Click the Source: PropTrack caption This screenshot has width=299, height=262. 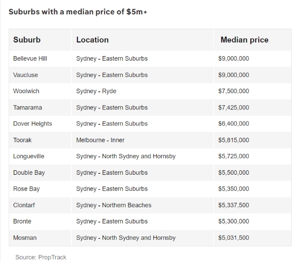coord(40,257)
